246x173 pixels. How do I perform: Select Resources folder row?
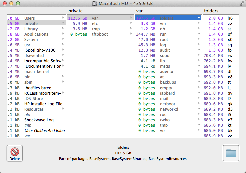pyautogui.click(x=36, y=109)
